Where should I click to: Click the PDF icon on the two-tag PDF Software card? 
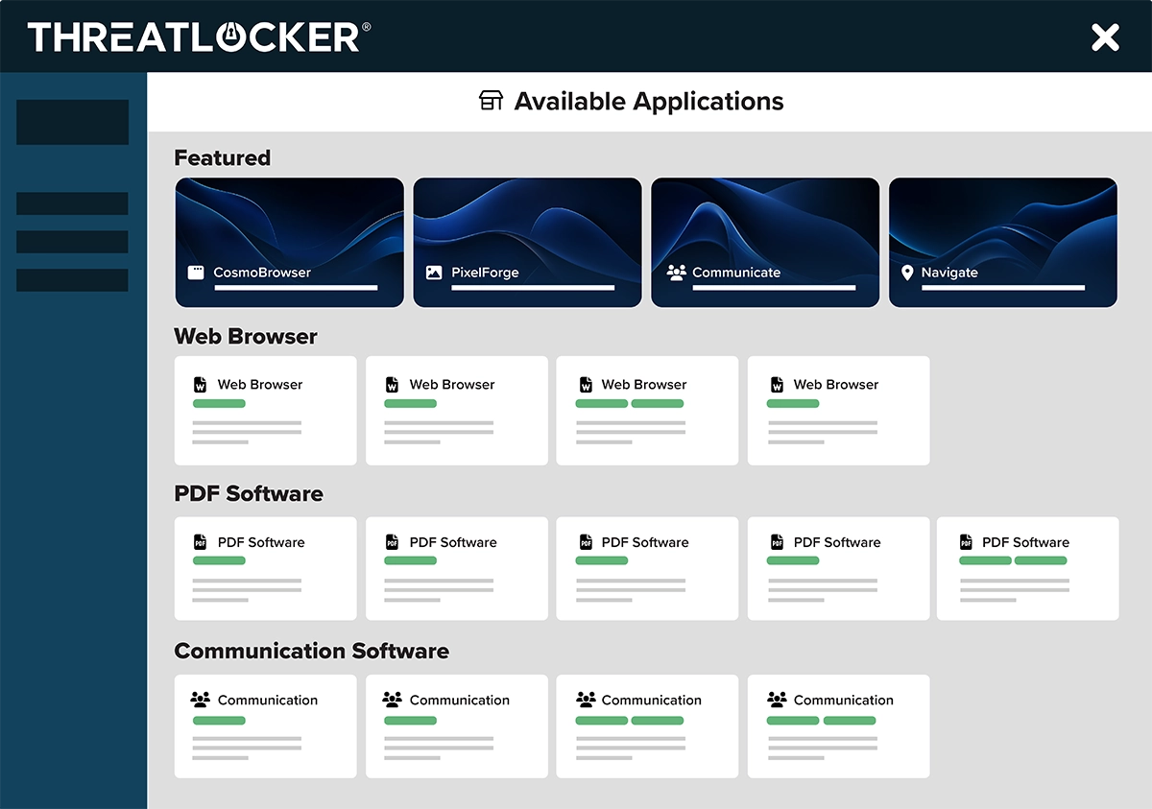(x=966, y=542)
